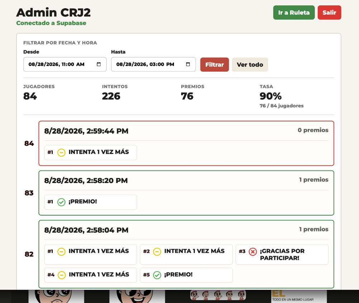Click the yellow icon of attempt #2 in entry 82
This screenshot has width=359, height=303.
point(157,251)
